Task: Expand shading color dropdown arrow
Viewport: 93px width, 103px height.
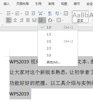Action: pos(54,20)
